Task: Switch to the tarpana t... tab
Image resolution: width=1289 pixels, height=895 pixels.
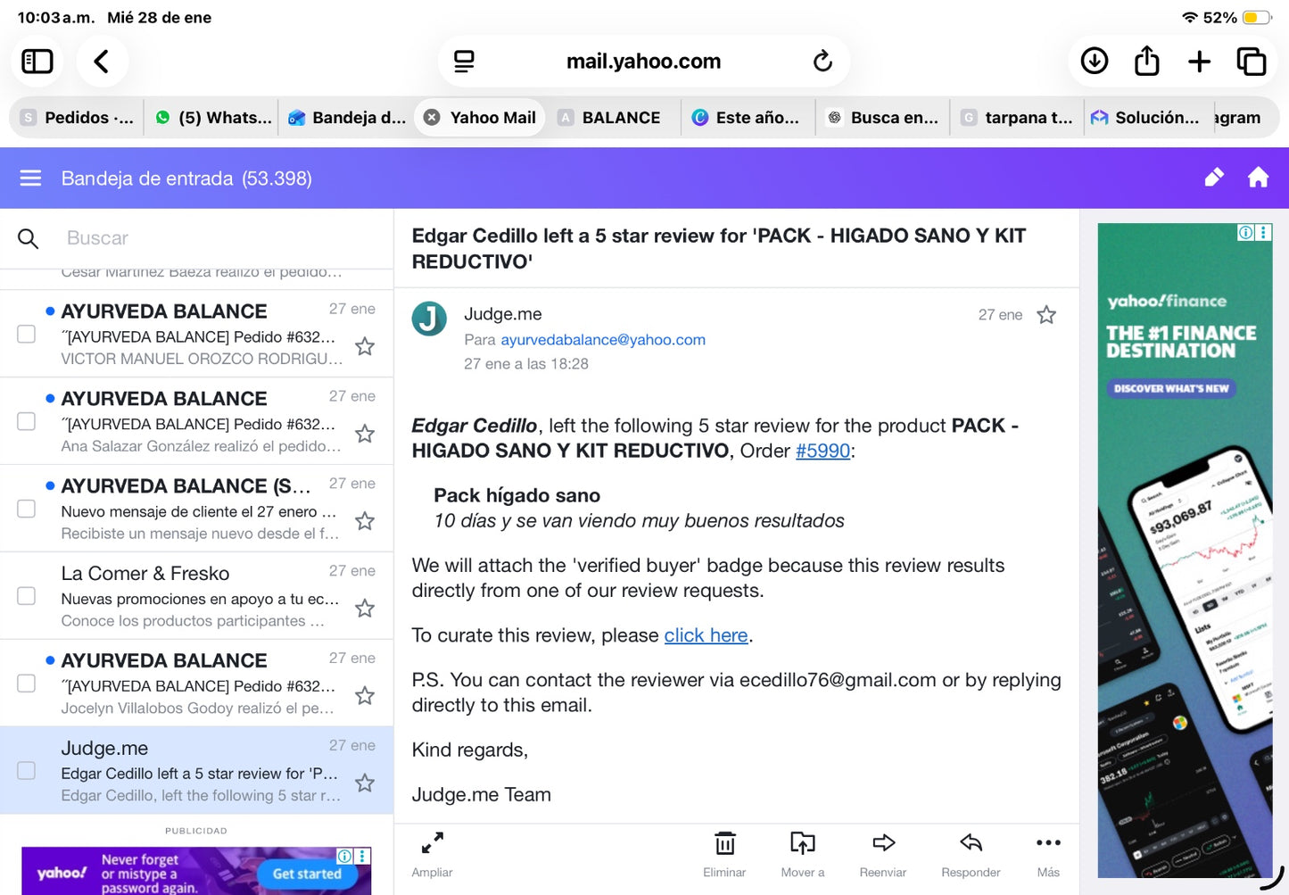Action: 1017,118
